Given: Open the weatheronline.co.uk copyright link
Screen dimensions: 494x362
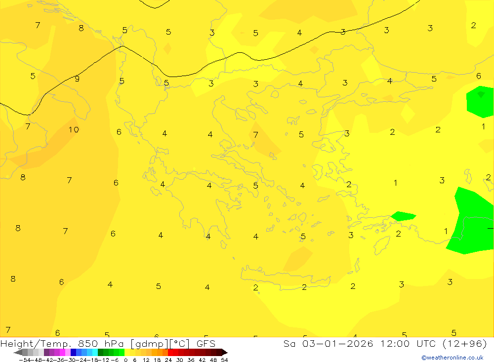Looking at the screenshot, I should tap(453, 358).
